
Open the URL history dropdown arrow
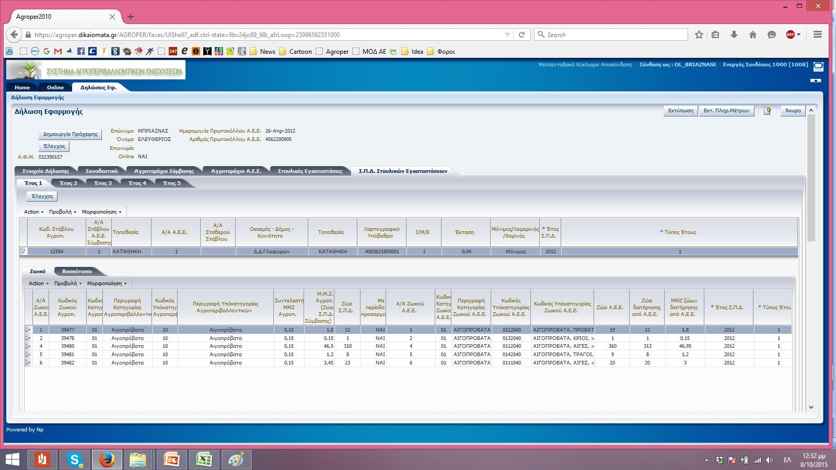coord(507,35)
